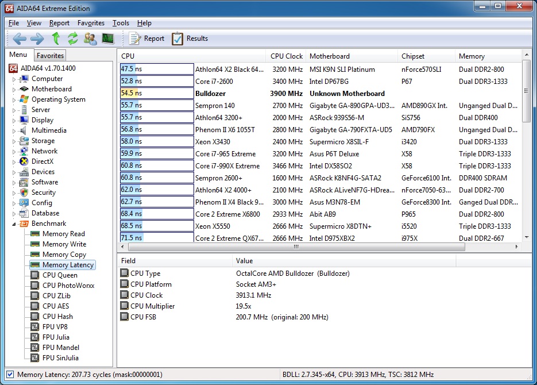Click the Server tower icon

24,110
